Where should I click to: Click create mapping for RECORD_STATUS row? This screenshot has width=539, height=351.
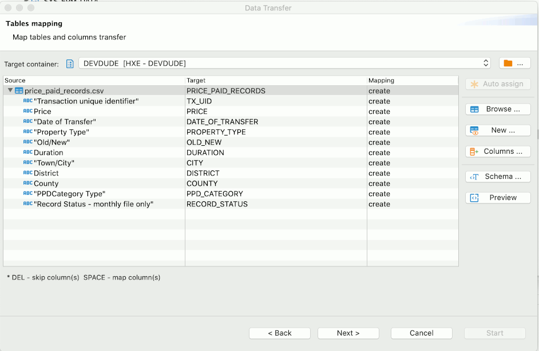413,204
